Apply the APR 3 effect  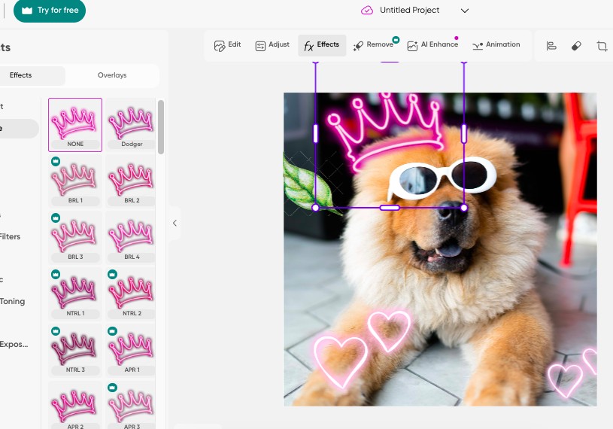pyautogui.click(x=131, y=405)
